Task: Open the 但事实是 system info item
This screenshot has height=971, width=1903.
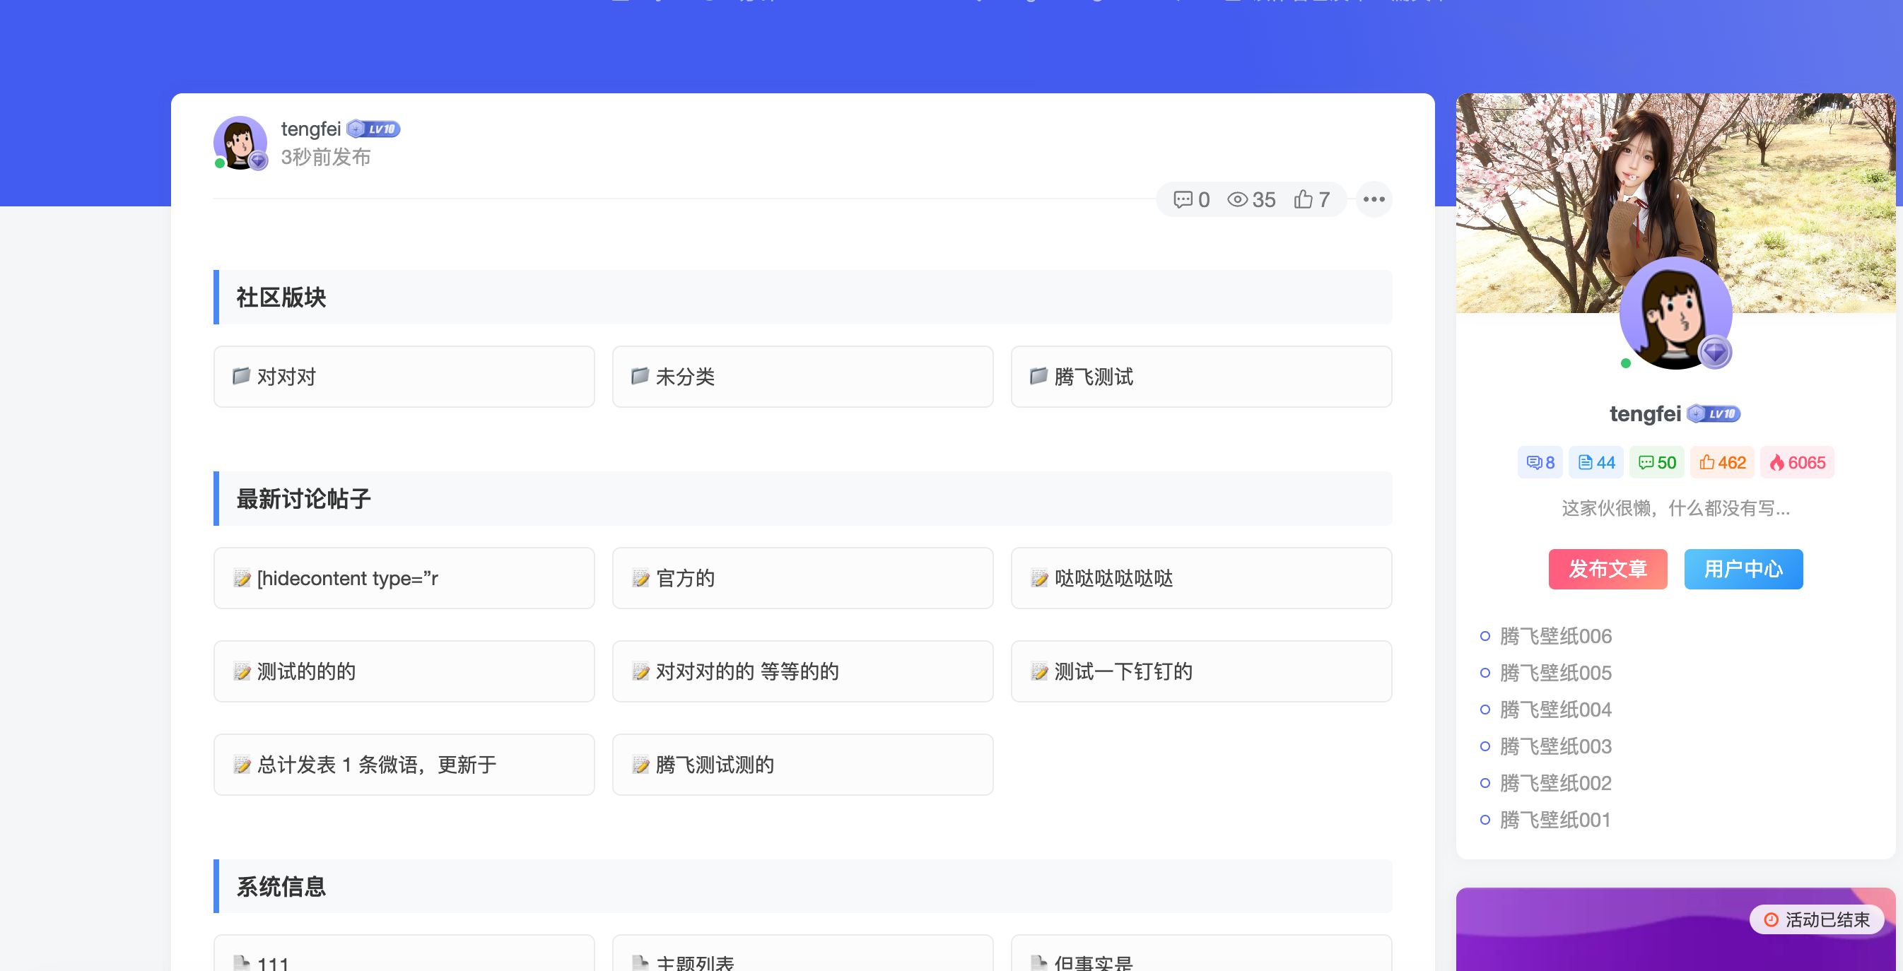Action: [x=1201, y=953]
